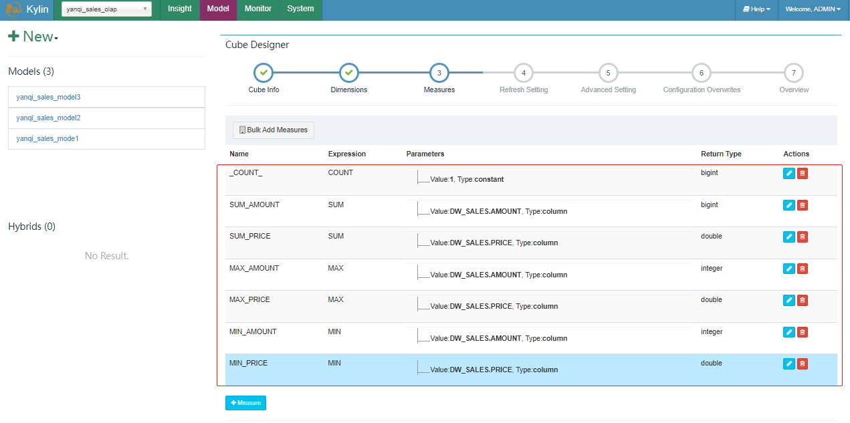
Task: Edit the MAX_PRICE measure
Action: coord(789,301)
